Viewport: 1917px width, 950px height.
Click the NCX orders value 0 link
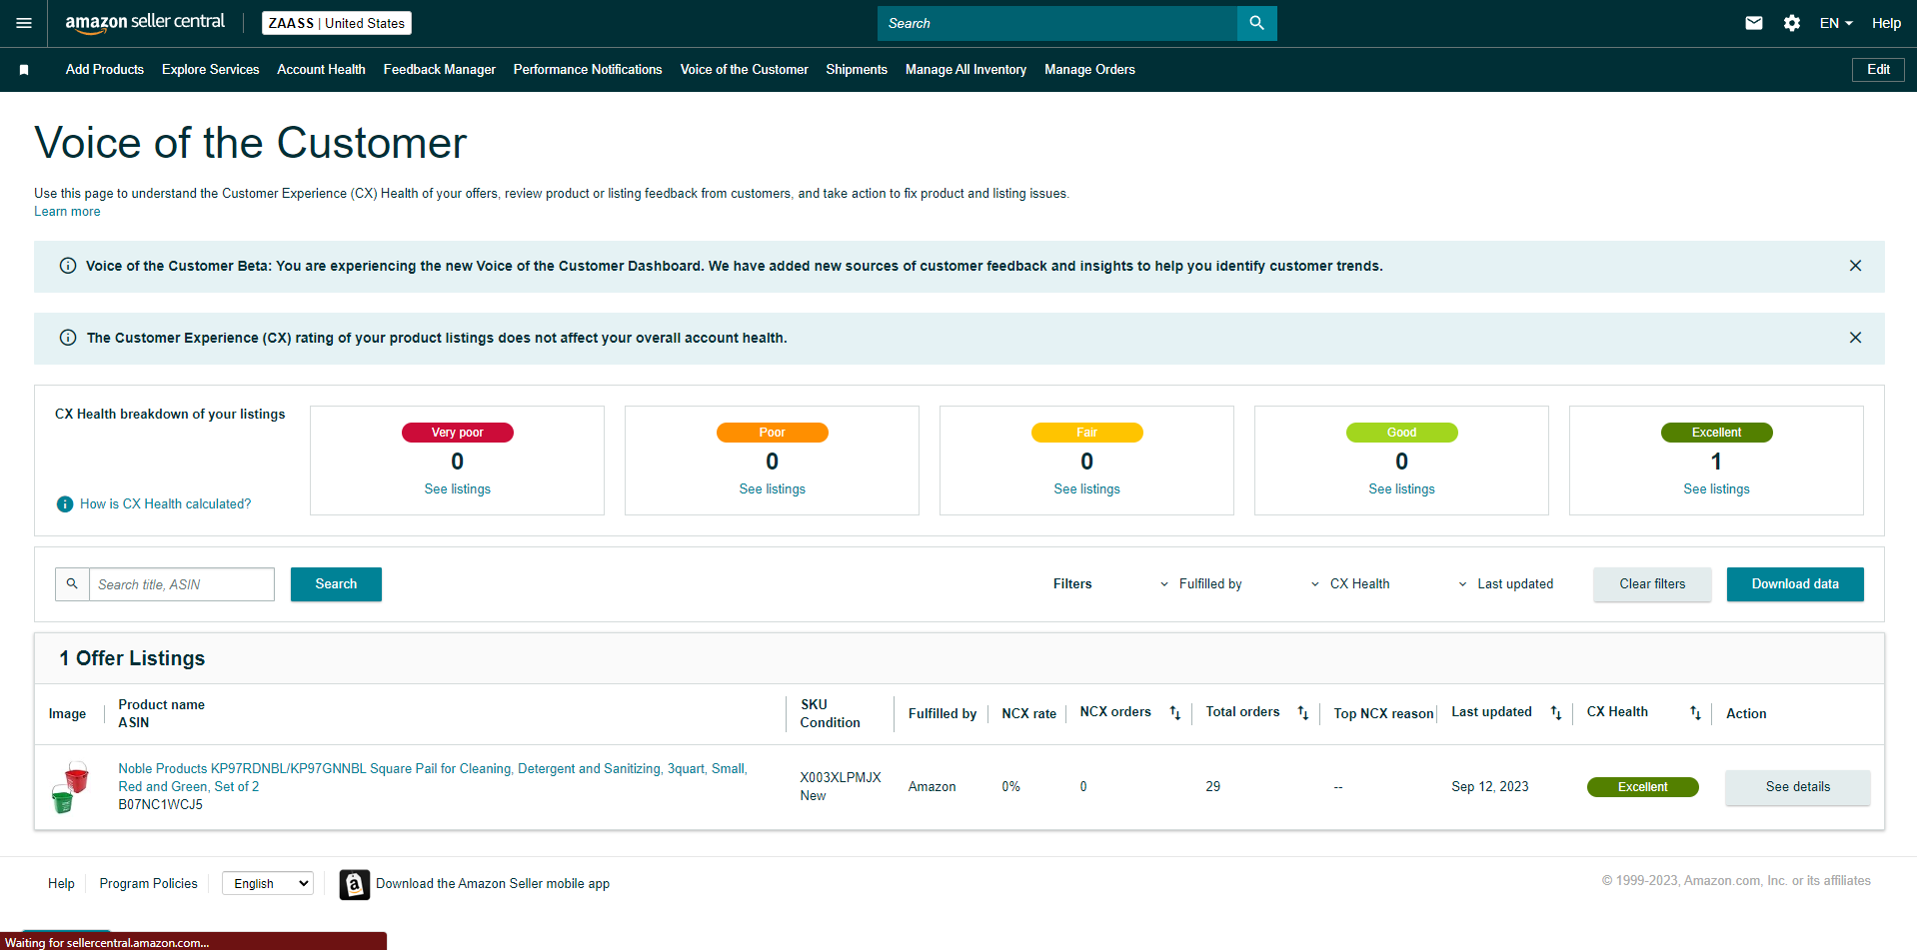click(x=1083, y=787)
